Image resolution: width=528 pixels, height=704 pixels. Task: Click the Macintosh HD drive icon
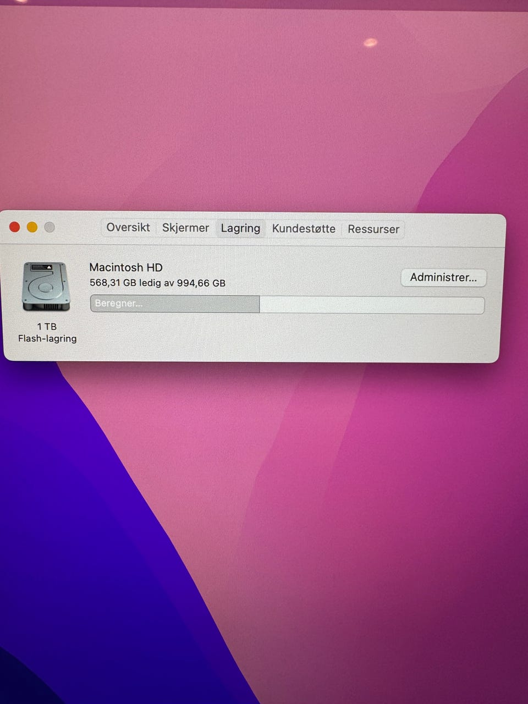coord(46,287)
